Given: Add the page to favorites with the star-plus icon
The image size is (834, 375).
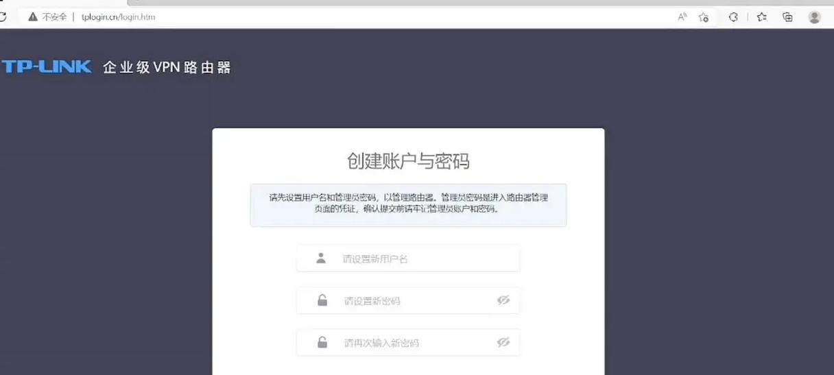Looking at the screenshot, I should point(704,17).
